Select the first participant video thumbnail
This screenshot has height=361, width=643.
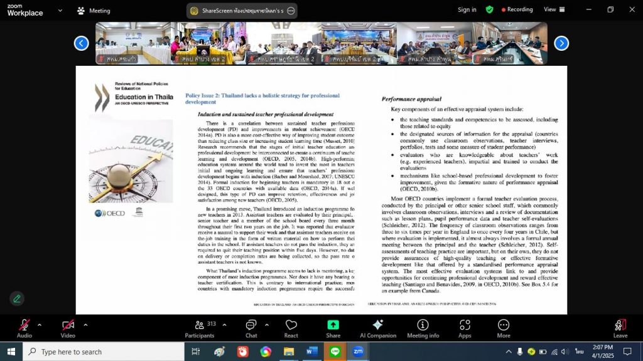133,43
